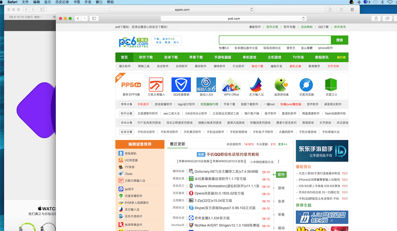Open the 手机助手 collection link

tap(143, 104)
